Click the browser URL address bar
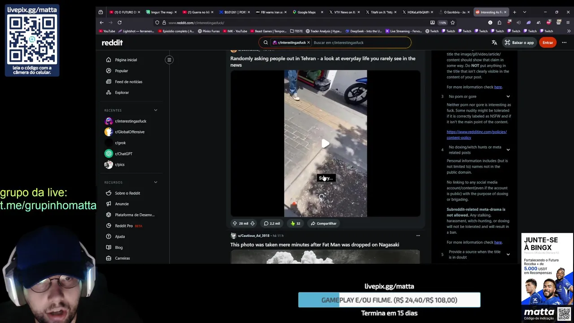The image size is (574, 323). (x=296, y=22)
